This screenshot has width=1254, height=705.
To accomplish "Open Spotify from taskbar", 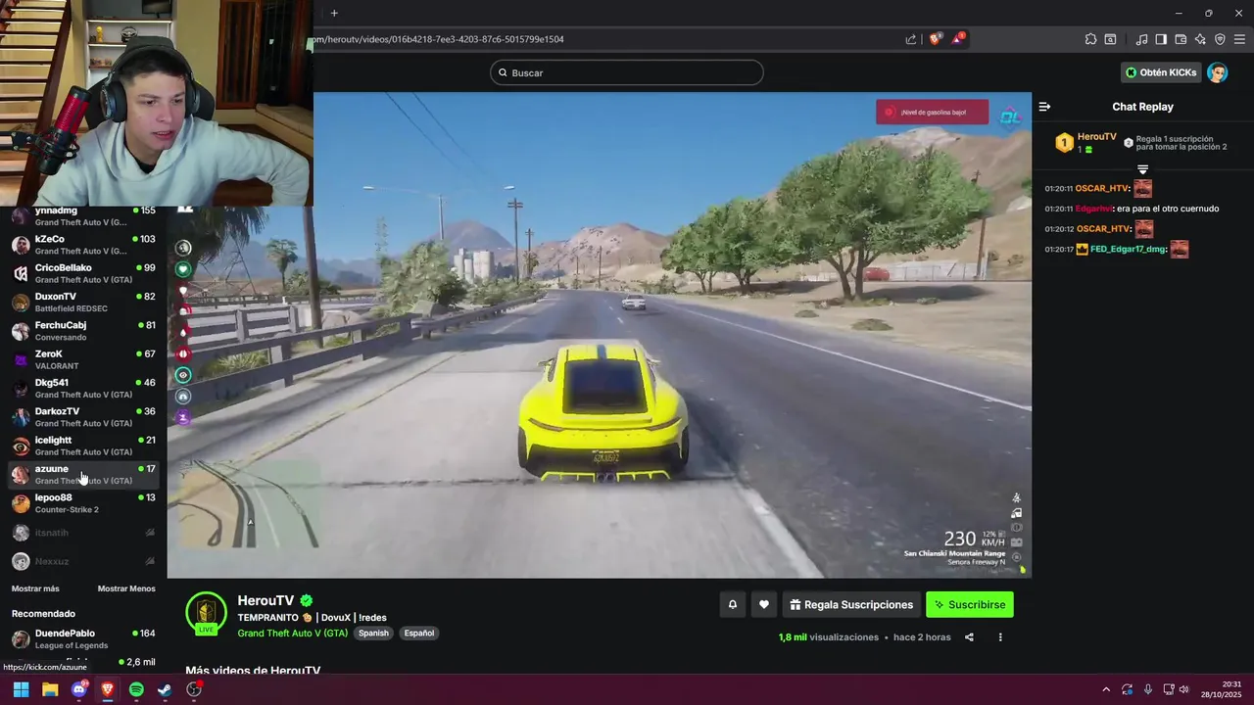I will pyautogui.click(x=136, y=689).
